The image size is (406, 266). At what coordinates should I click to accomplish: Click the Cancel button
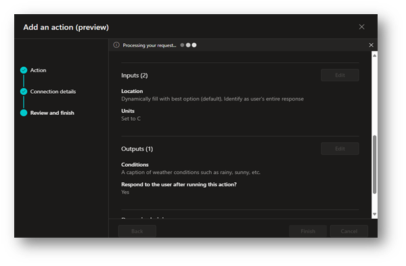tap(348, 231)
